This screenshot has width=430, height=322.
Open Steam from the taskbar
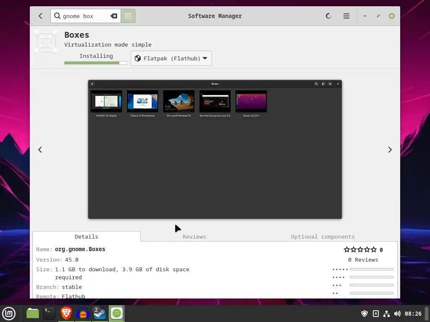pyautogui.click(x=100, y=313)
